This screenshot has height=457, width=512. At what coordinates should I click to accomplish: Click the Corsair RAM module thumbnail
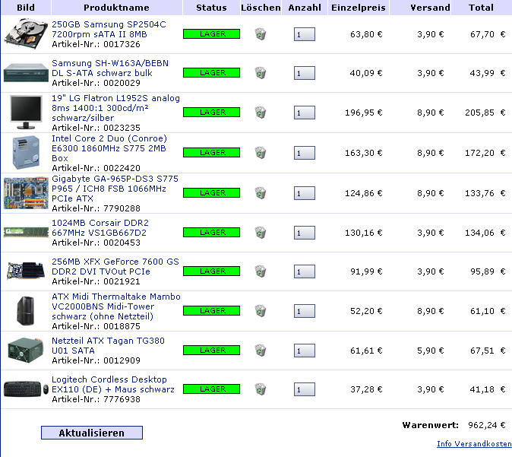tap(26, 233)
